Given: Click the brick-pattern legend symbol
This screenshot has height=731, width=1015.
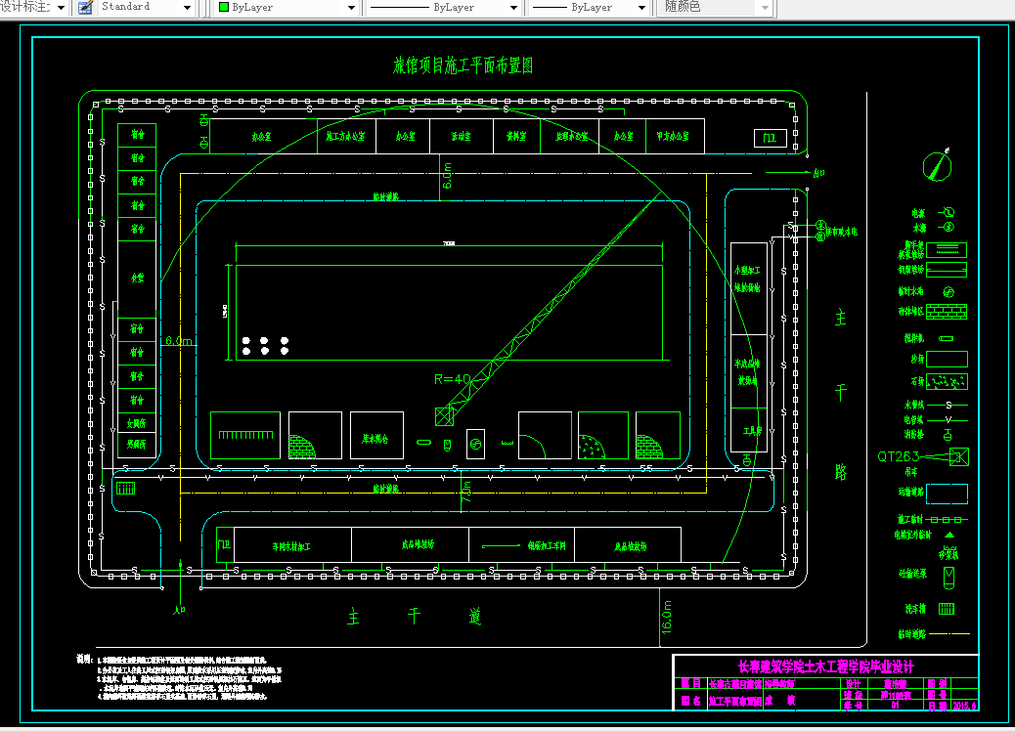Looking at the screenshot, I should 947,312.
